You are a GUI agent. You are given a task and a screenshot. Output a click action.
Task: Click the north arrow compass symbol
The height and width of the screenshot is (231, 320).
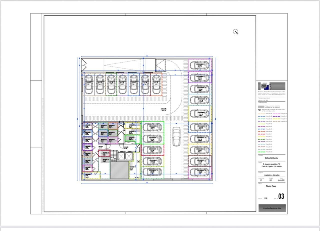point(235,32)
